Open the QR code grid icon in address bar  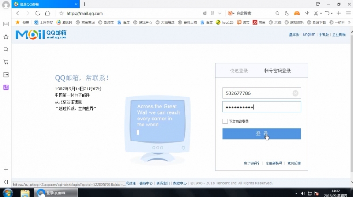tap(213, 13)
